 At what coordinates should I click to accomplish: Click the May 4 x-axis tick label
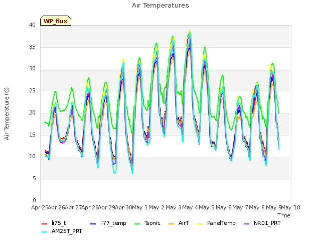[x=190, y=207]
